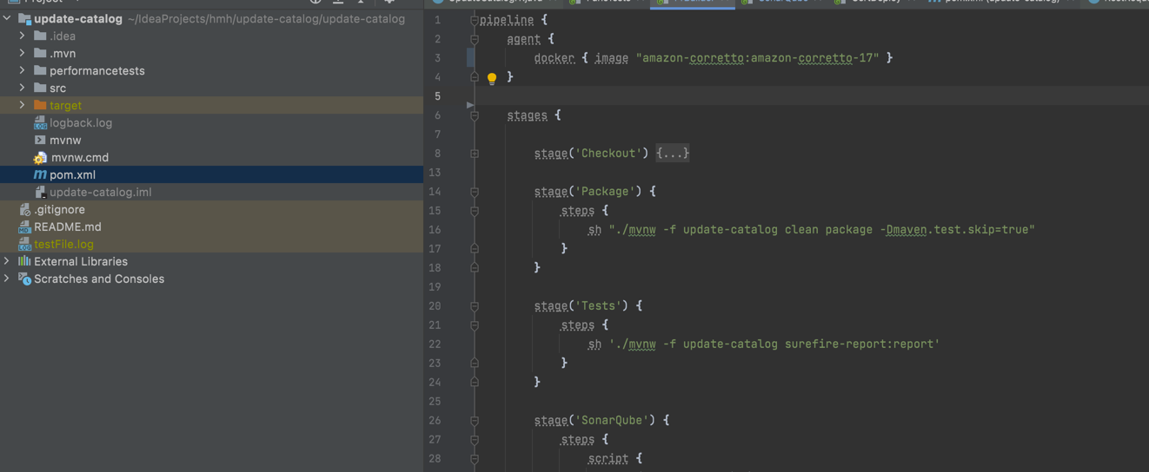Click the markdown icon beside README.md
This screenshot has height=472, width=1149.
[x=24, y=226]
